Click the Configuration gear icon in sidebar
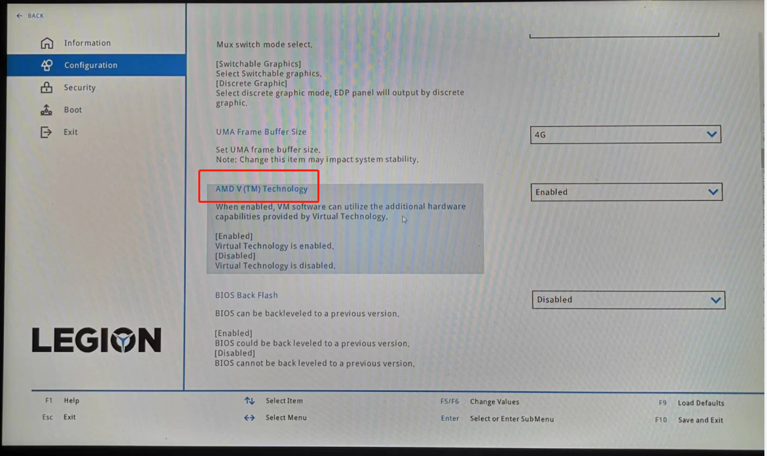This screenshot has height=456, width=767. click(46, 65)
